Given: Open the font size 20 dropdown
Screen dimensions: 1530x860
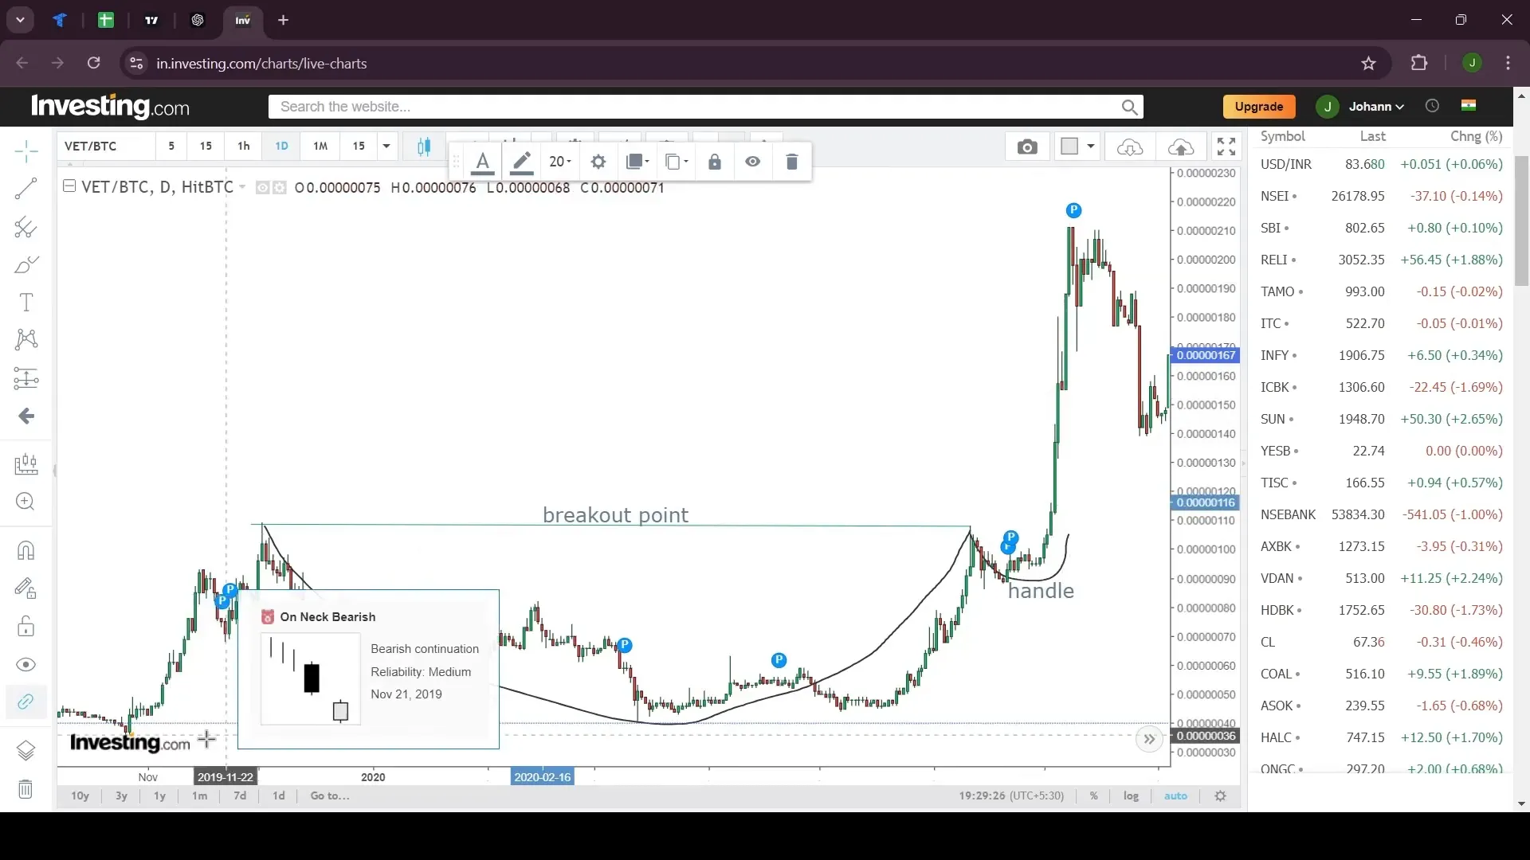Looking at the screenshot, I should click(x=560, y=162).
